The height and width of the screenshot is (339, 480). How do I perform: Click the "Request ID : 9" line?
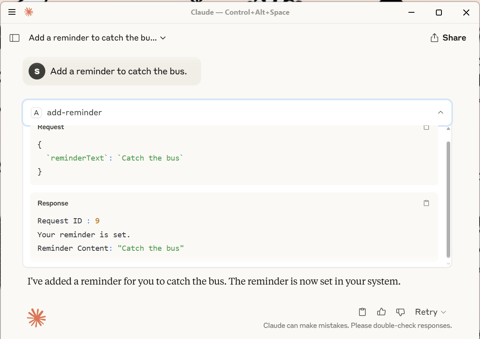point(68,221)
